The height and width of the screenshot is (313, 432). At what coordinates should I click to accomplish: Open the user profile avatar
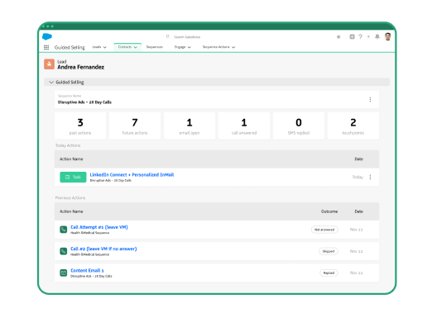(388, 36)
